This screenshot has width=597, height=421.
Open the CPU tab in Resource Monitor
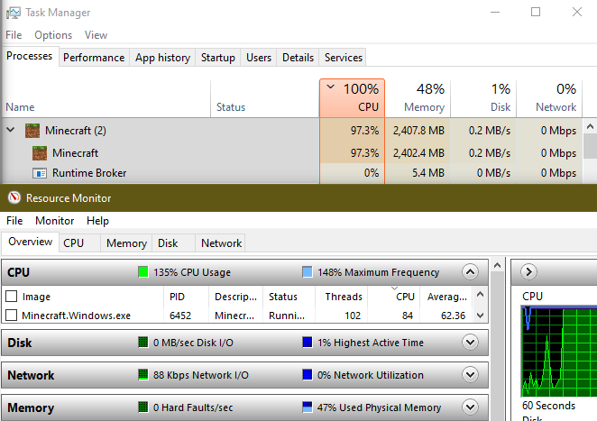(79, 243)
